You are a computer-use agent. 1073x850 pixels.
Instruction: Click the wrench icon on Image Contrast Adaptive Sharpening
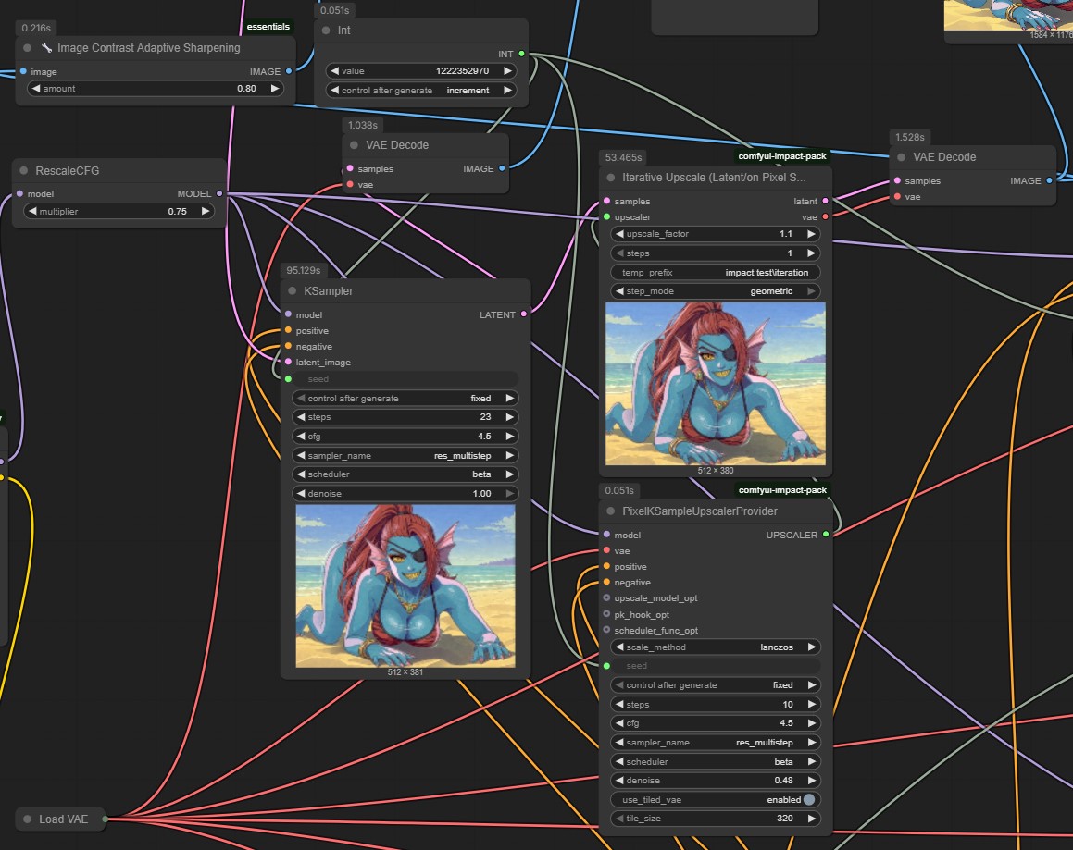[x=46, y=48]
